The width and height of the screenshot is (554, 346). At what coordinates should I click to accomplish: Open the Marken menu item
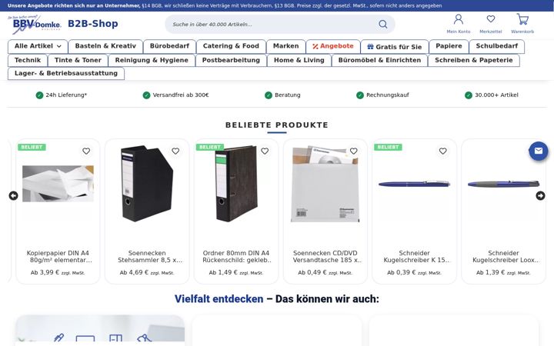[285, 46]
